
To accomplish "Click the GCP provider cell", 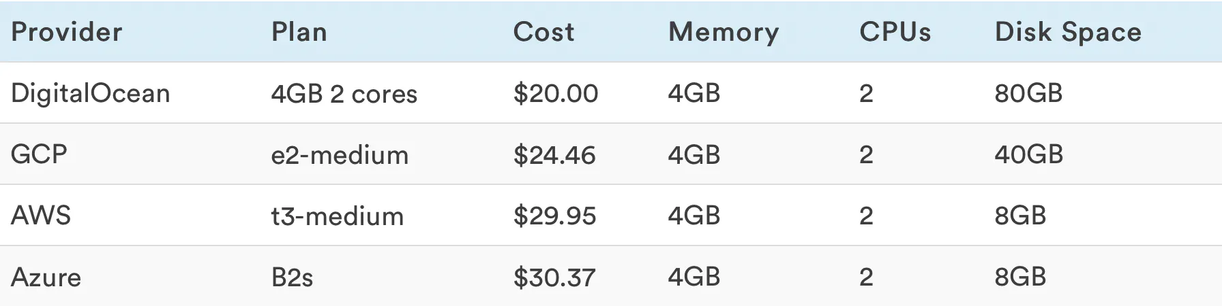I will tap(39, 154).
